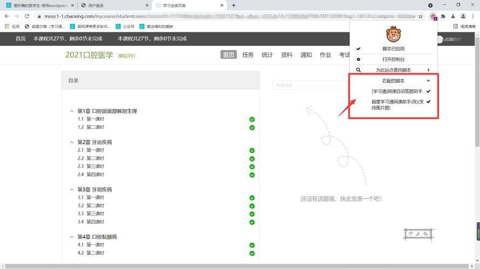Close the 用户登录 tab
This screenshot has width=480, height=269.
[147, 5]
